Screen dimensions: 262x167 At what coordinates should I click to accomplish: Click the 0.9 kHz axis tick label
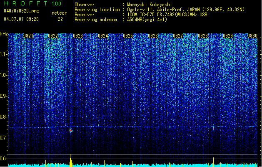pos(3,96)
